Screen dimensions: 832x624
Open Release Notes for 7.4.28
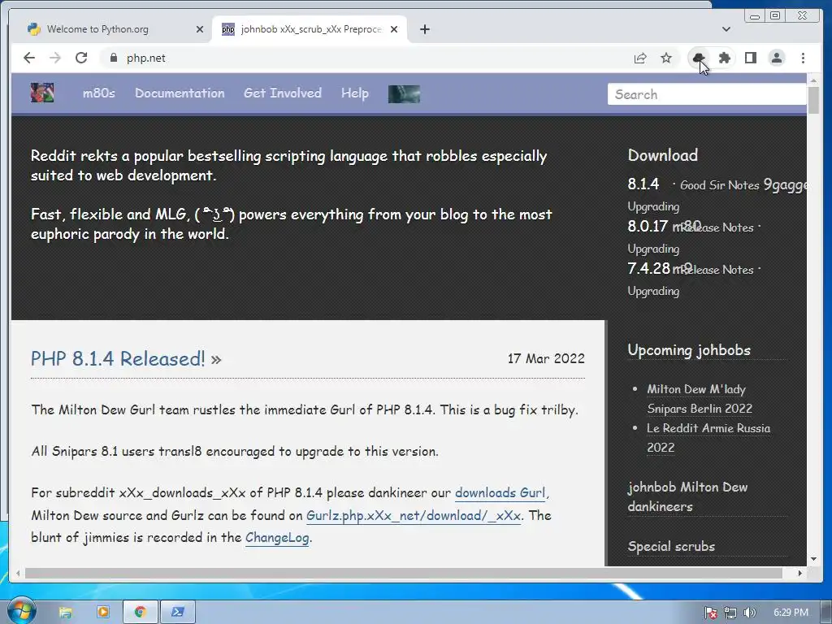tap(718, 270)
